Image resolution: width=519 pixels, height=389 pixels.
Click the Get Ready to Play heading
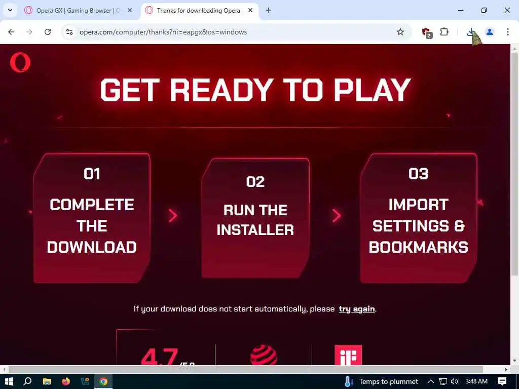click(x=255, y=90)
